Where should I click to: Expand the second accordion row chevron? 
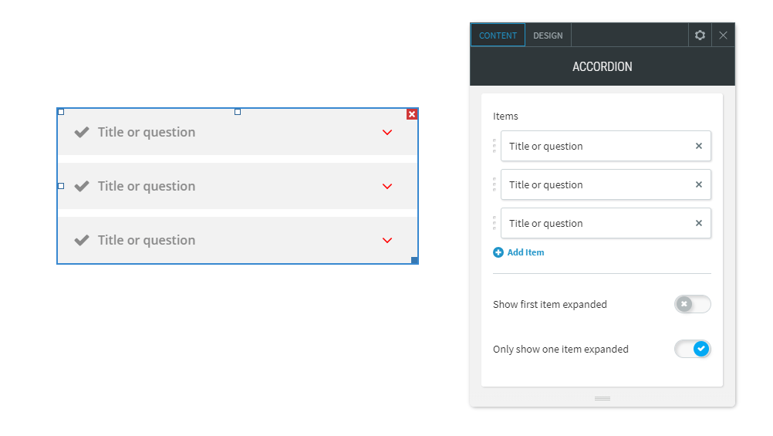click(x=387, y=187)
